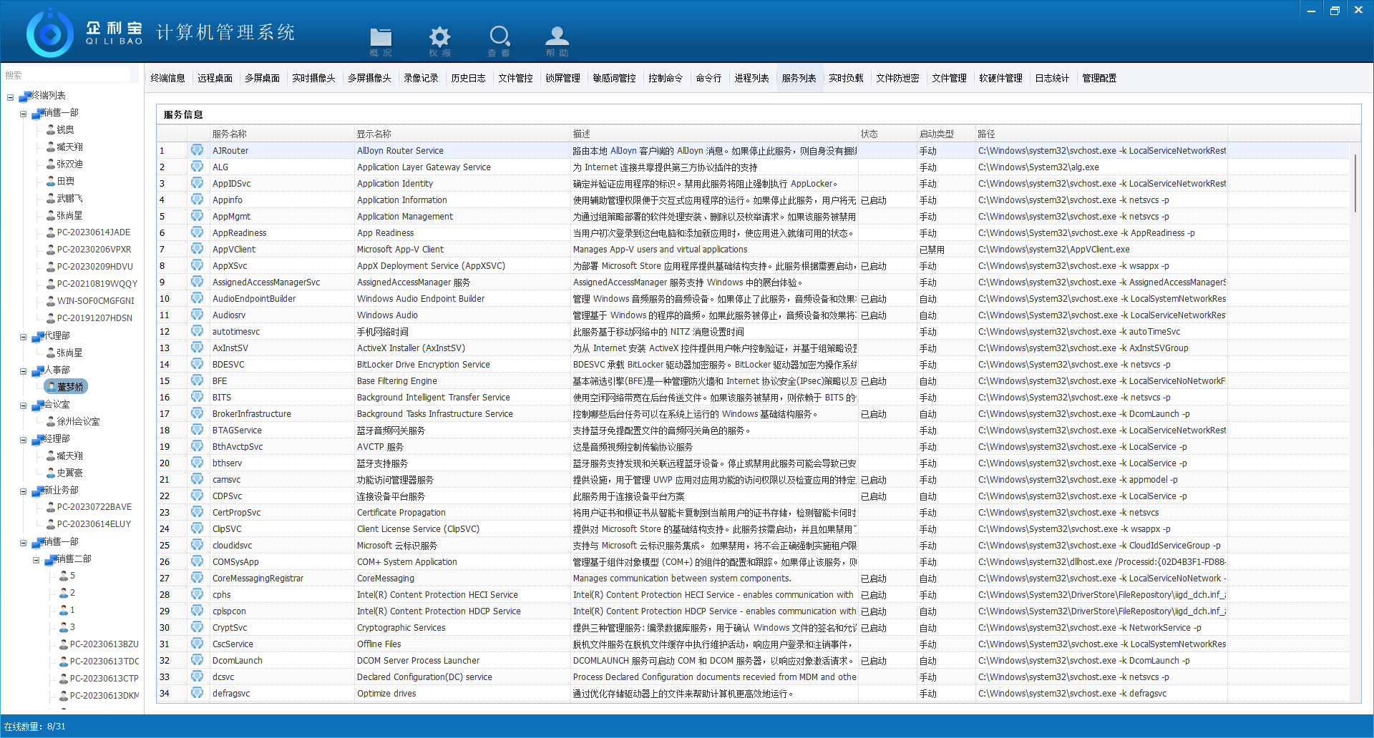Select 徐州会议室 in the terminal tree
The width and height of the screenshot is (1374, 738).
pos(78,421)
